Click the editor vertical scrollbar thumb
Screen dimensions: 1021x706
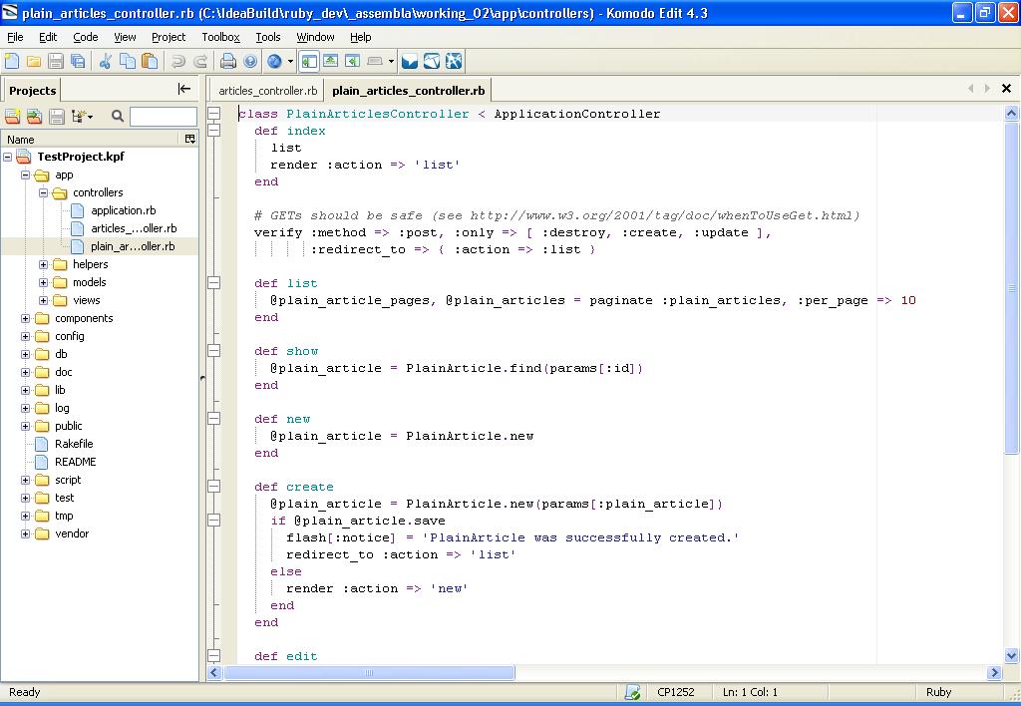click(1011, 287)
